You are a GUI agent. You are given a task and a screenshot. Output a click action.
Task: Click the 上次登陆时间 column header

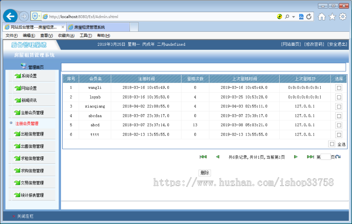244,79
